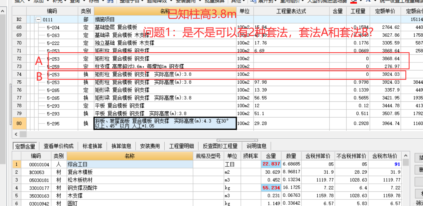Click the 工程量表达式 column header
This screenshot has height=206, width=423.
coord(291,11)
